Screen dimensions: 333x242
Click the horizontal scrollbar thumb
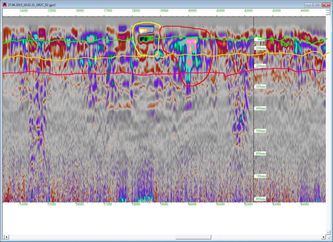(193, 237)
